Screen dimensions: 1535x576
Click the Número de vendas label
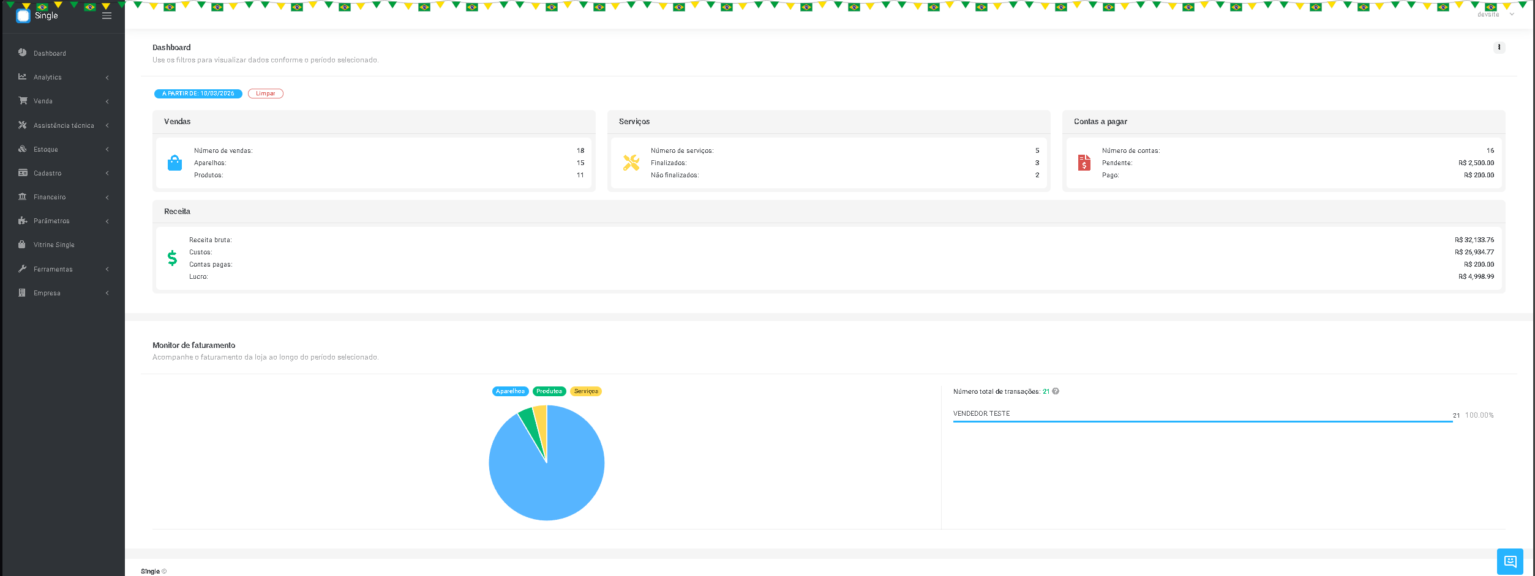(223, 150)
